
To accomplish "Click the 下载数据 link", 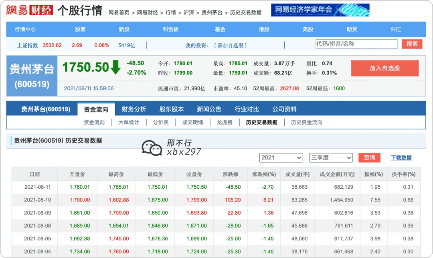I will (401, 158).
